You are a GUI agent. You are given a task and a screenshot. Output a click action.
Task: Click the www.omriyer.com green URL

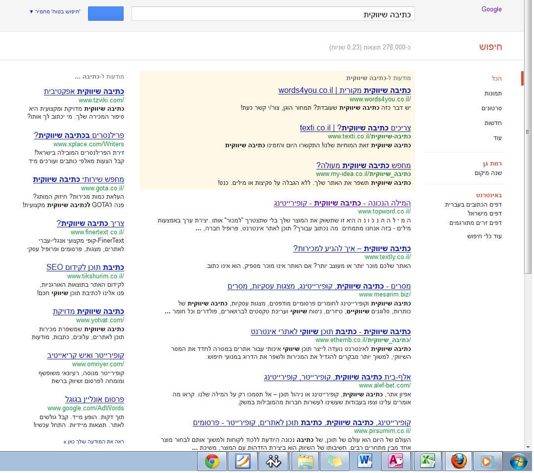click(x=98, y=364)
